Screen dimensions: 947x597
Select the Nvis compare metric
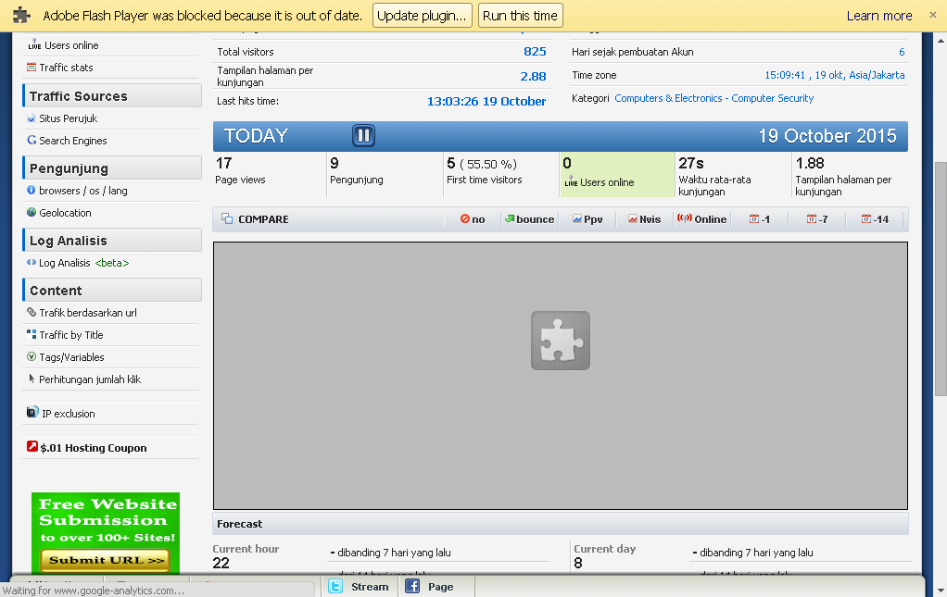pyautogui.click(x=644, y=218)
